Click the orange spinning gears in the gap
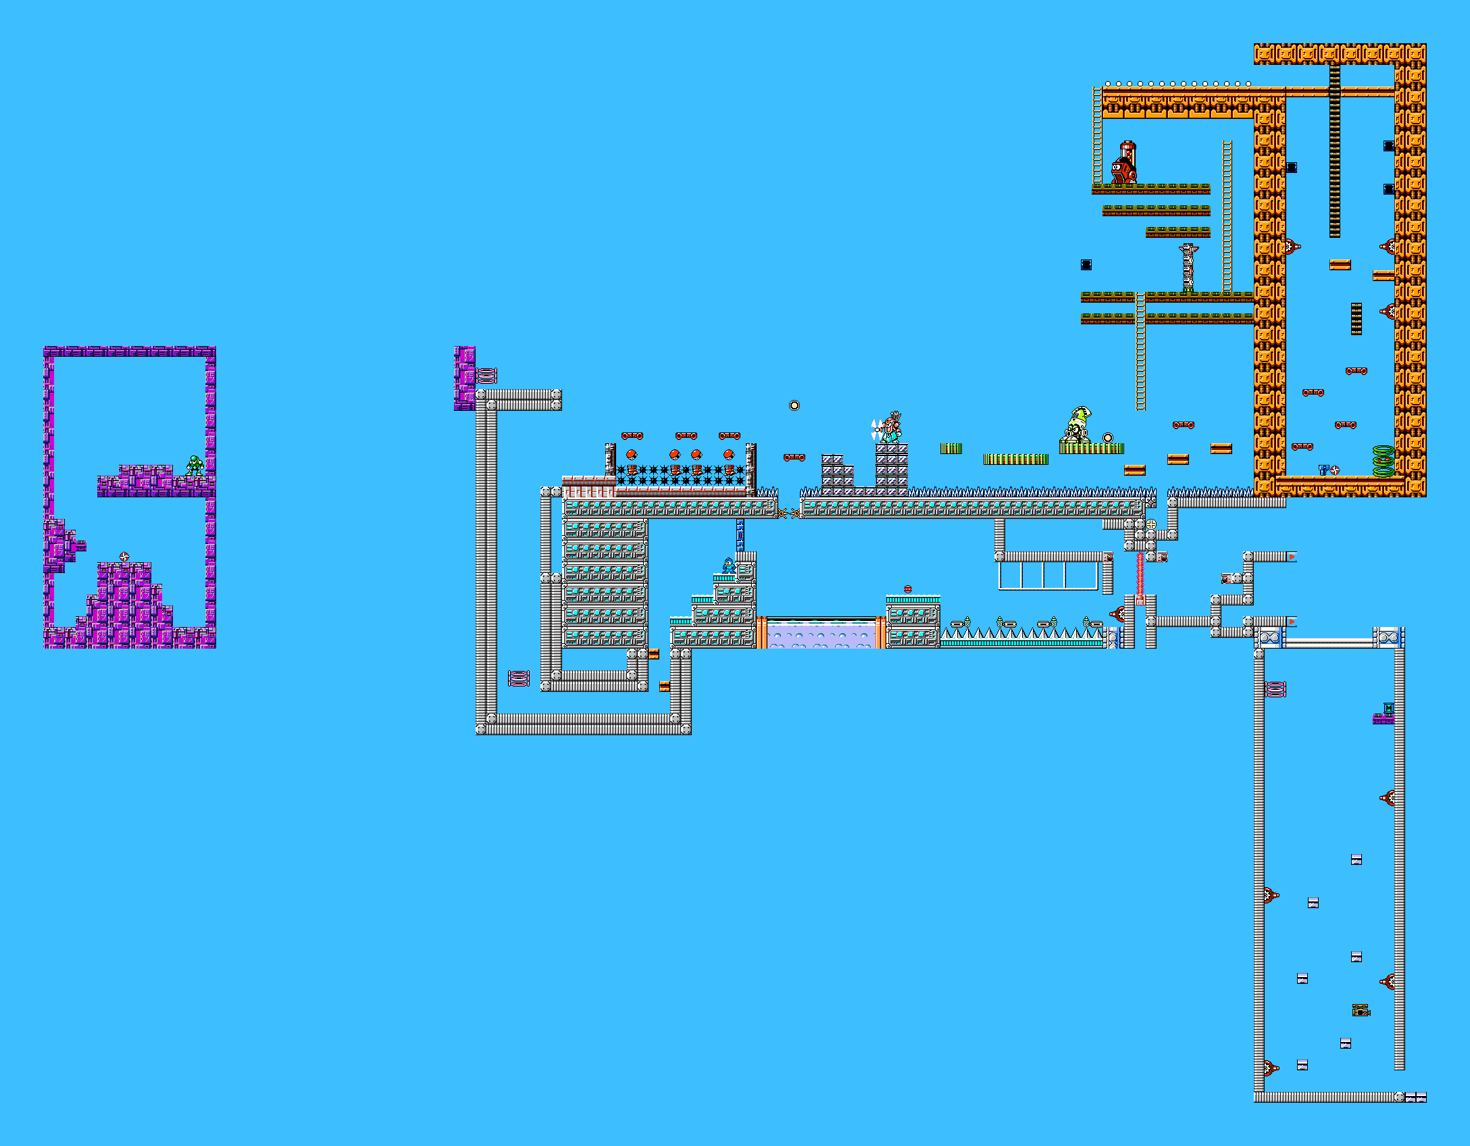Viewport: 1470px width, 1146px height. [789, 514]
